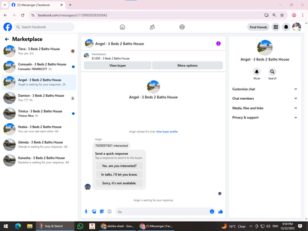Expand Customize chat section
The width and height of the screenshot is (308, 231).
coord(265,89)
